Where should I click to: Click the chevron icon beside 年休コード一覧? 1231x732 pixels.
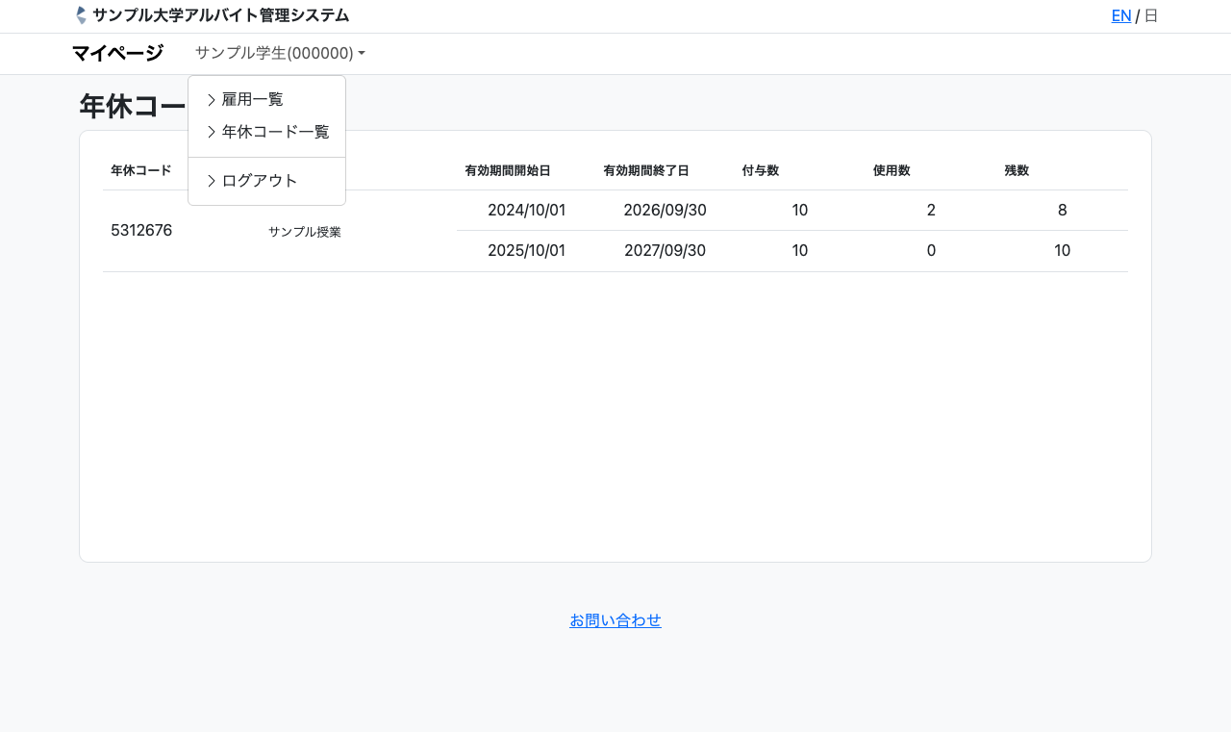point(212,133)
